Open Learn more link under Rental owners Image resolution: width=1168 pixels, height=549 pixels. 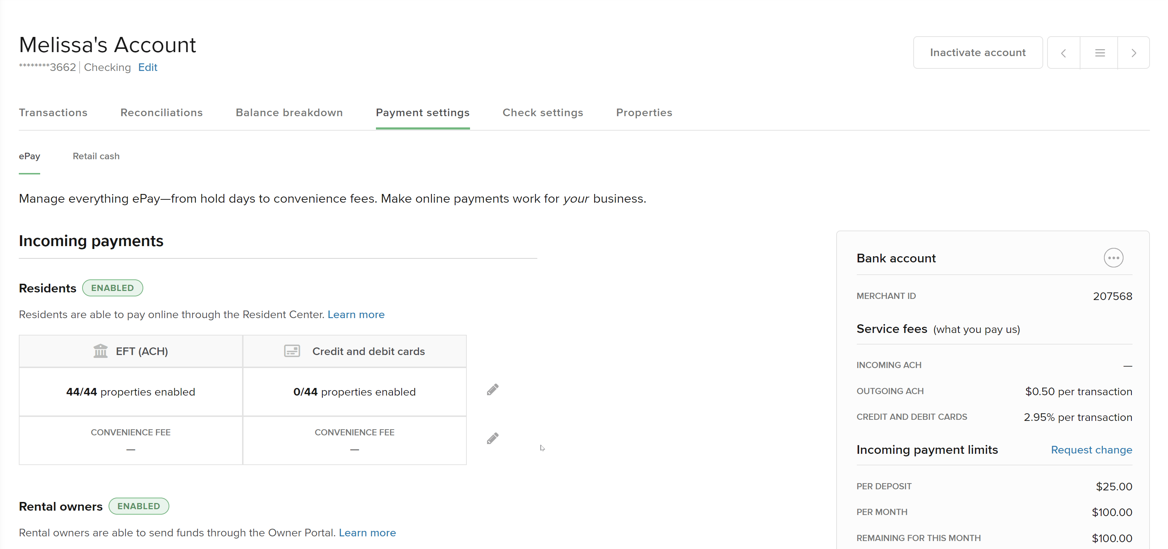pos(367,532)
